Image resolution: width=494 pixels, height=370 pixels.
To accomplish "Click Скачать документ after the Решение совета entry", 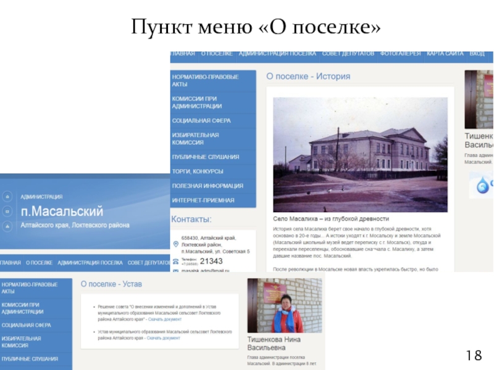I will pos(165,319).
